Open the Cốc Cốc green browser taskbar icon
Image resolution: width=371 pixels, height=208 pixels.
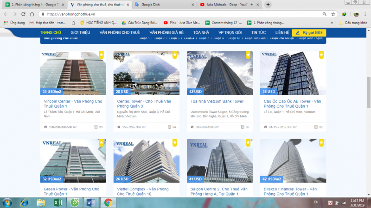pyautogui.click(x=75, y=202)
